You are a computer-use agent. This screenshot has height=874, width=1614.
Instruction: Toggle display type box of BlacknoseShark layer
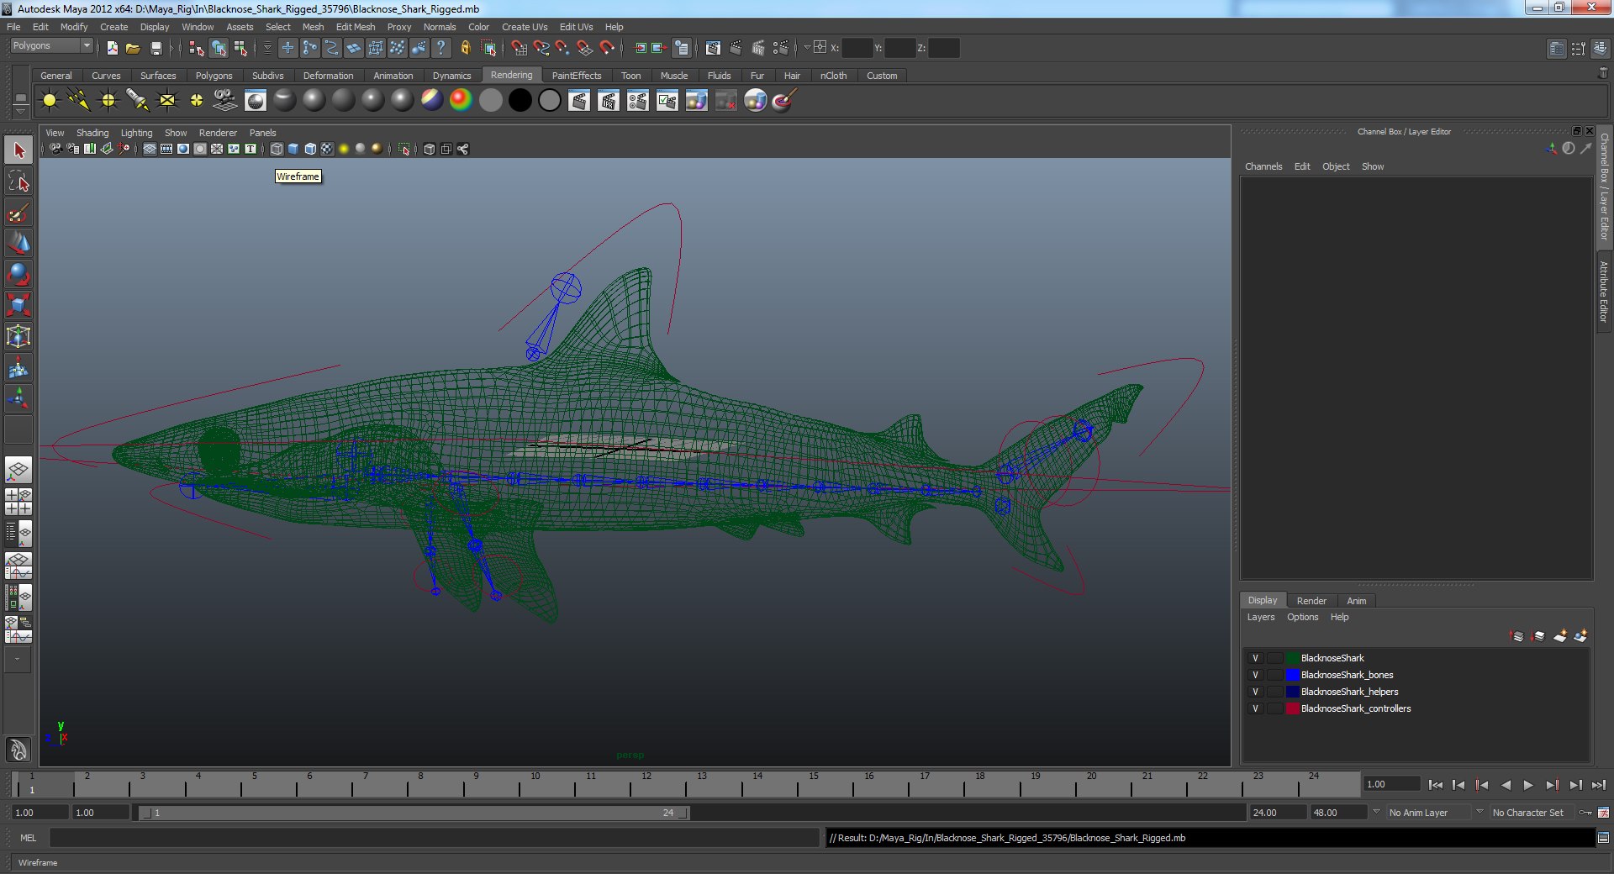1274,658
